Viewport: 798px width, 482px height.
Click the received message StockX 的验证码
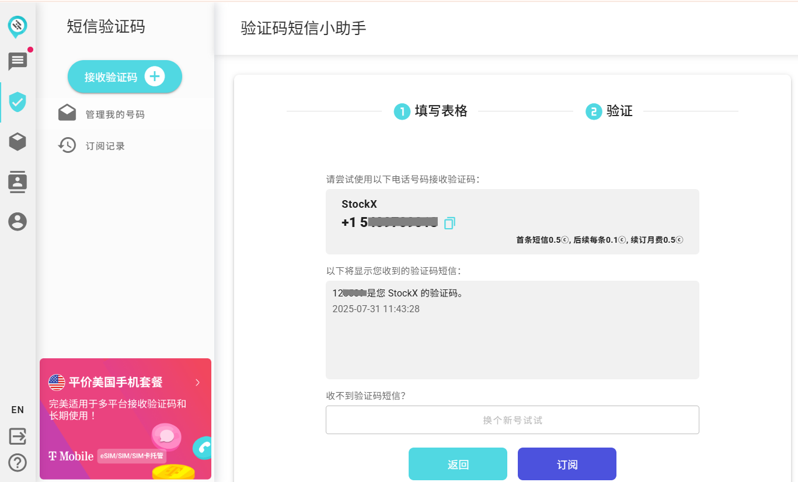click(x=398, y=293)
